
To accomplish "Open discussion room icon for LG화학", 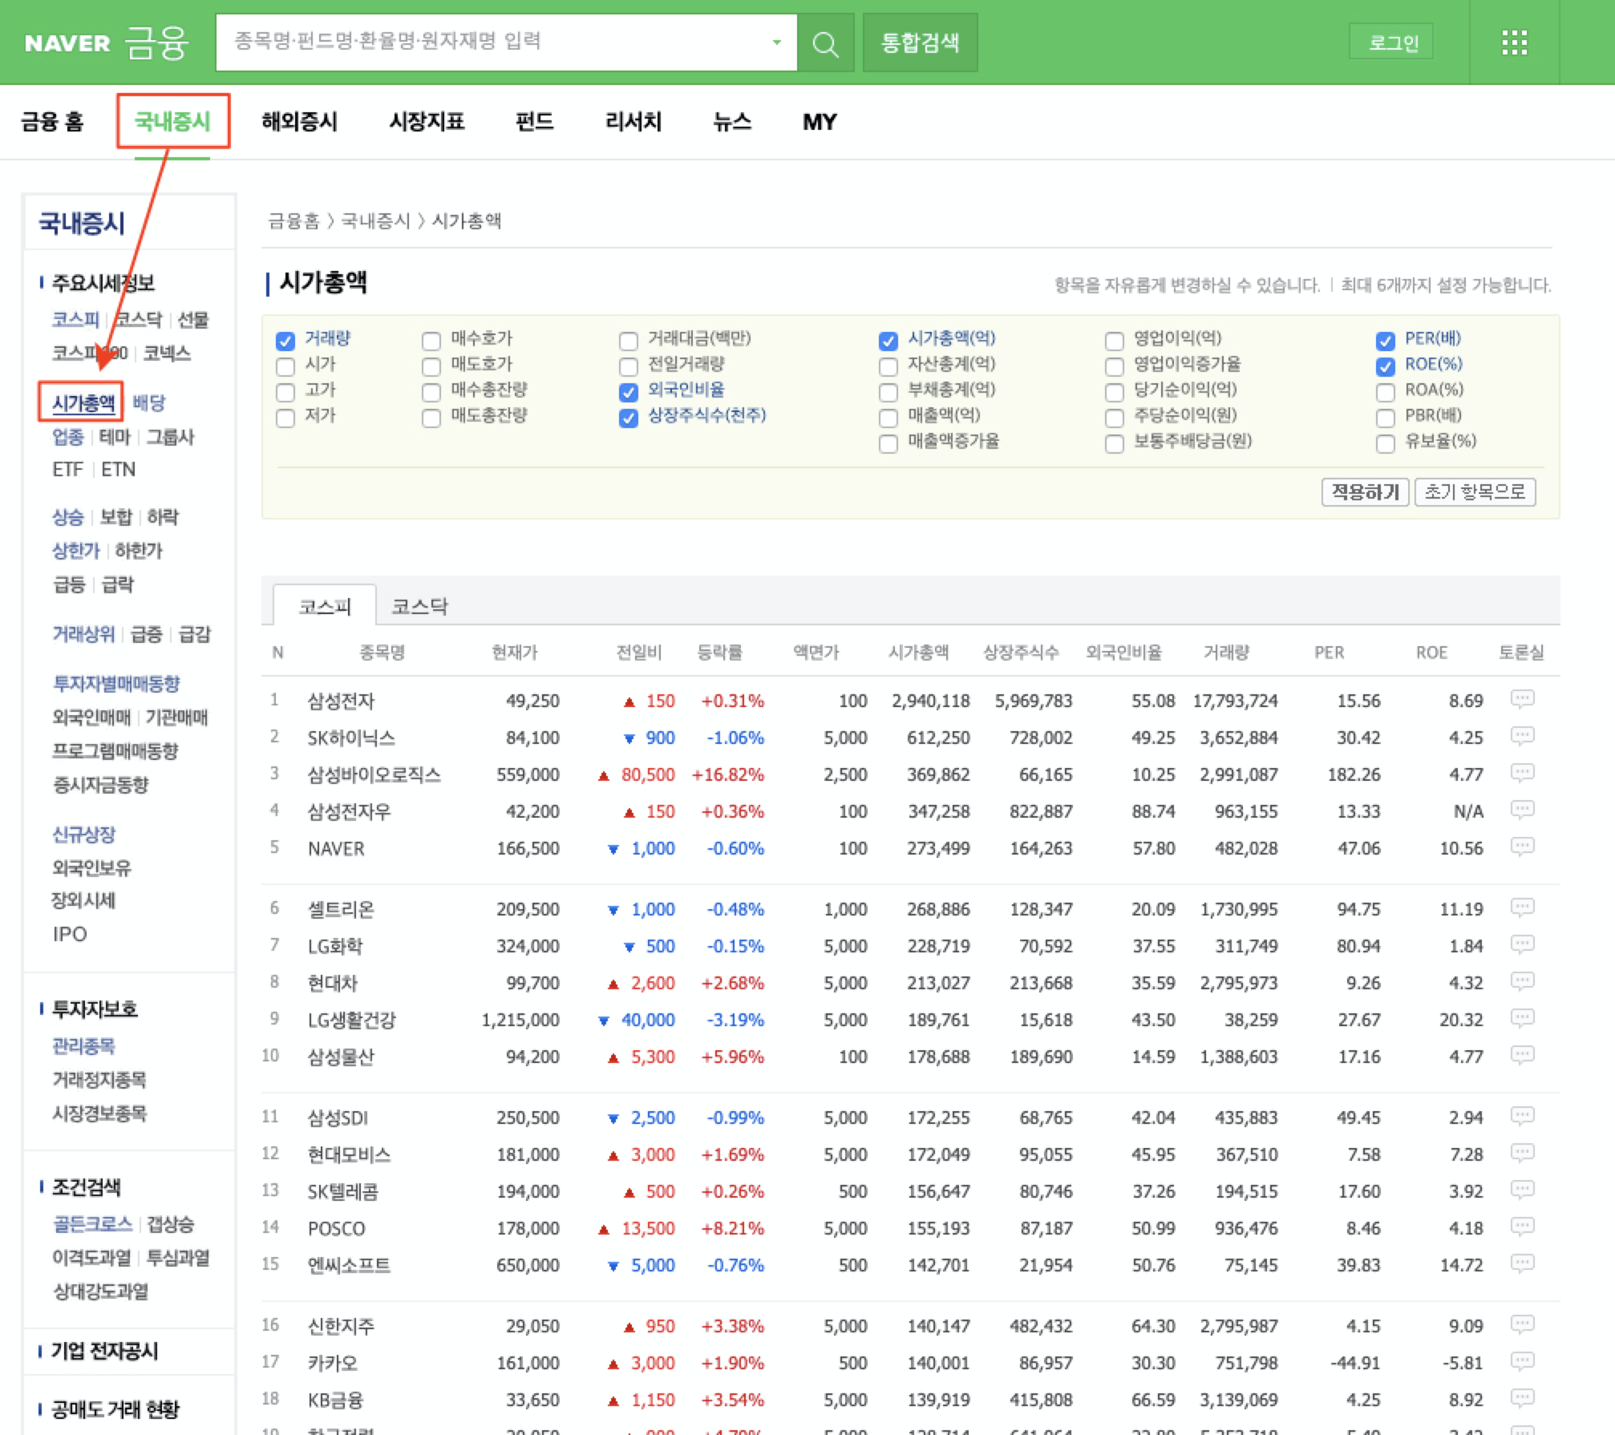I will pyautogui.click(x=1522, y=945).
